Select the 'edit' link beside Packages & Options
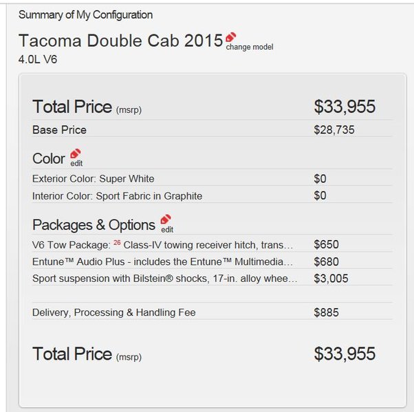 [x=167, y=230]
